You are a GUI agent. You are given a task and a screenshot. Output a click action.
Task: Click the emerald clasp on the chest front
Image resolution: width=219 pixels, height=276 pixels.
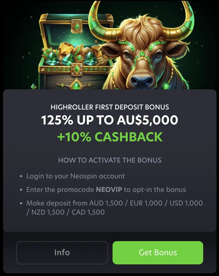[77, 69]
